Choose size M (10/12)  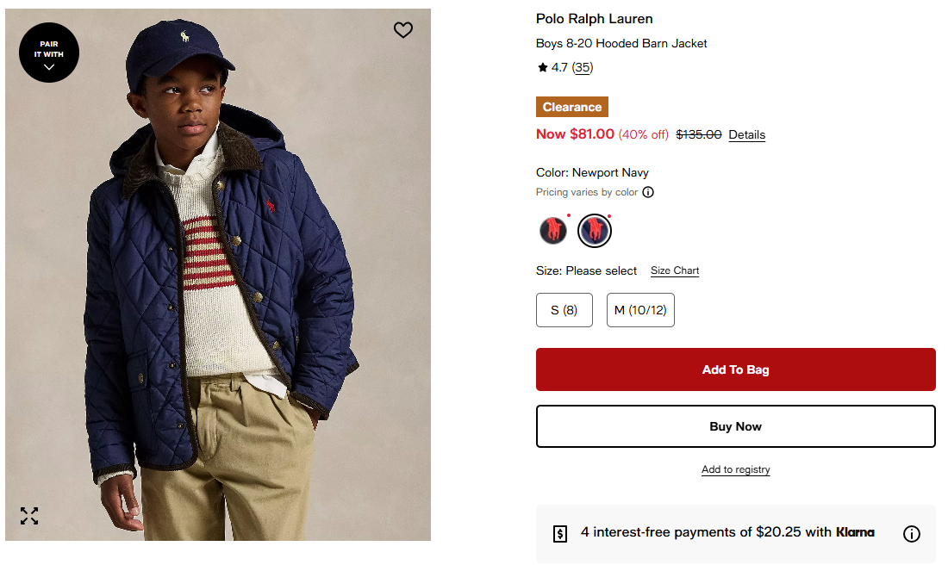click(x=640, y=310)
